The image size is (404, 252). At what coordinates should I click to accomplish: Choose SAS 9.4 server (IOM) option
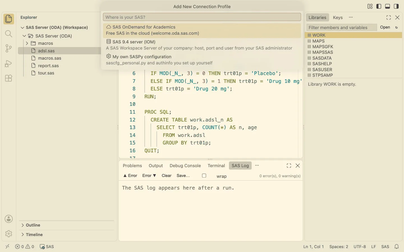(202, 45)
